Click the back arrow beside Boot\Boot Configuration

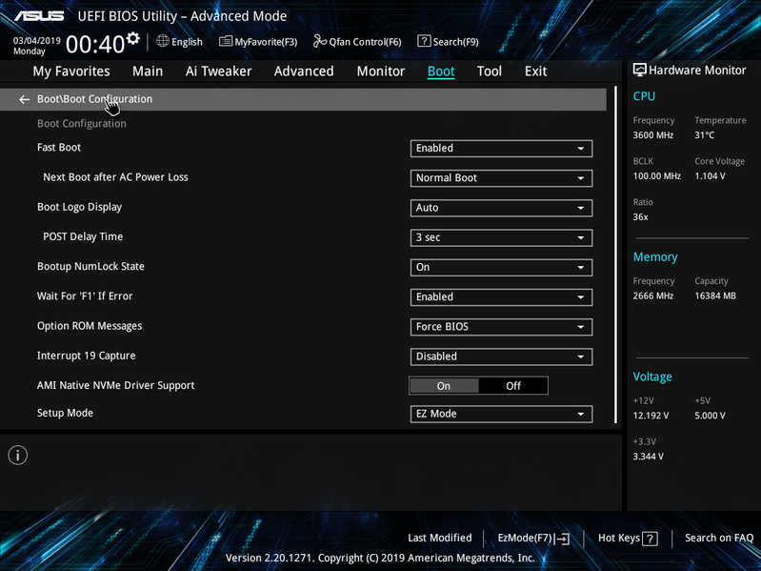point(24,99)
